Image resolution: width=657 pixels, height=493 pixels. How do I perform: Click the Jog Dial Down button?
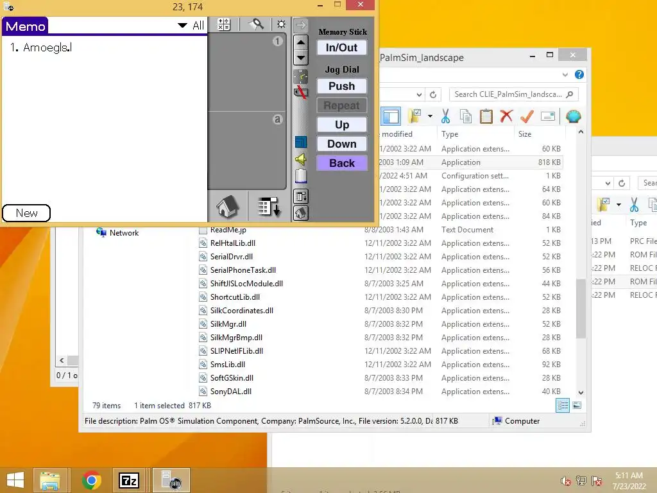[341, 144]
